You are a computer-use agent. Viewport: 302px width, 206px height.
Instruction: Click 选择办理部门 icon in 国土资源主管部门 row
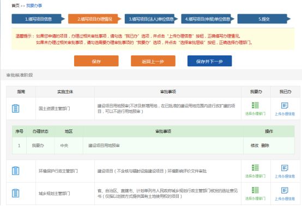[x=255, y=105]
